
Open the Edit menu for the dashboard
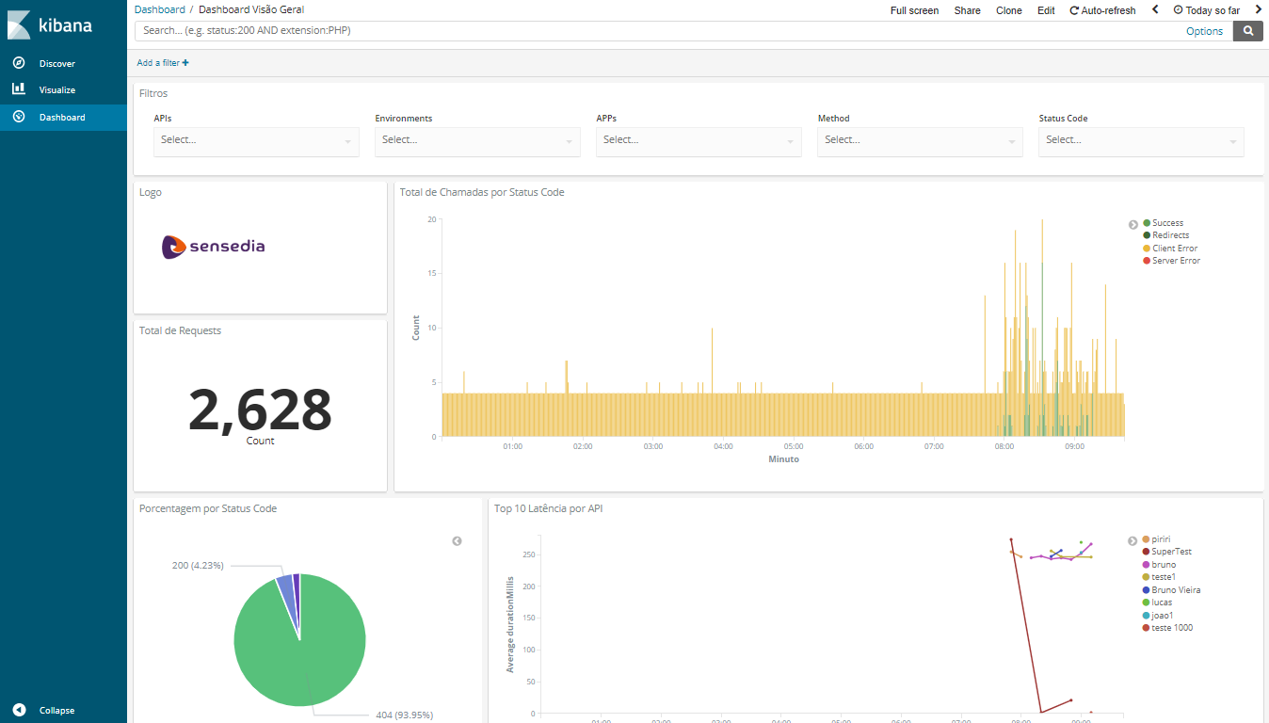tap(1045, 9)
